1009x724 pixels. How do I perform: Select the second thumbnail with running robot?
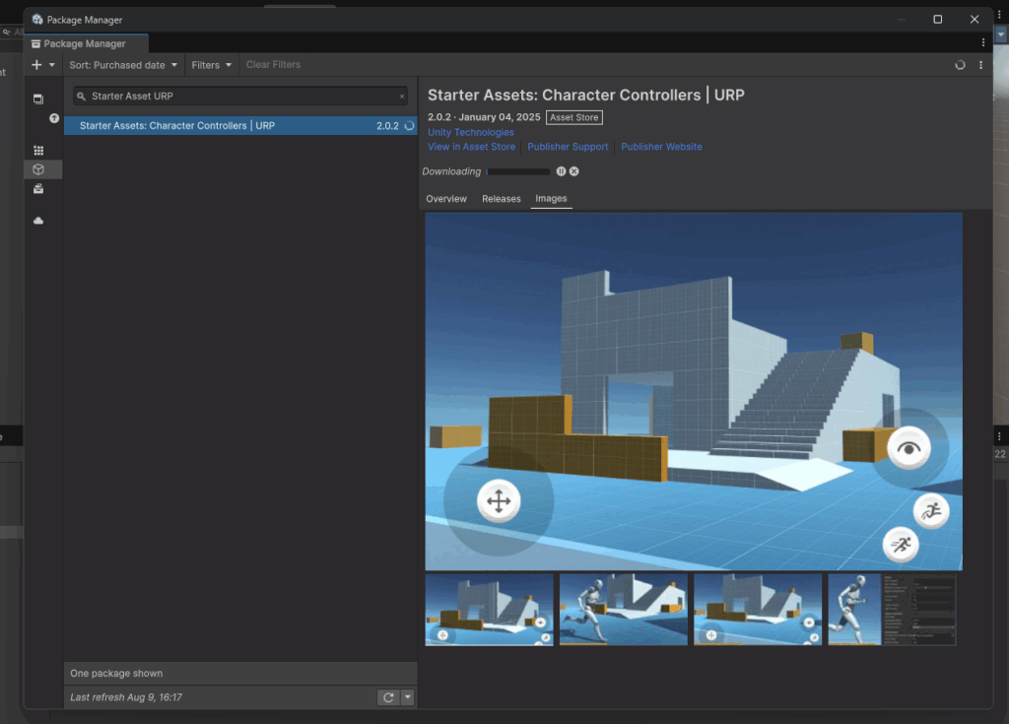624,610
